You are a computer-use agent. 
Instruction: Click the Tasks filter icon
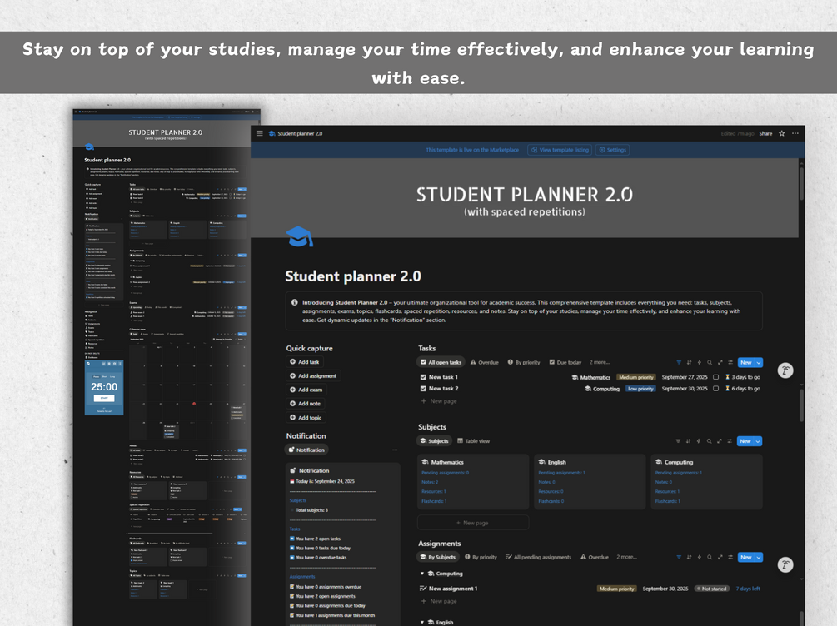(679, 362)
